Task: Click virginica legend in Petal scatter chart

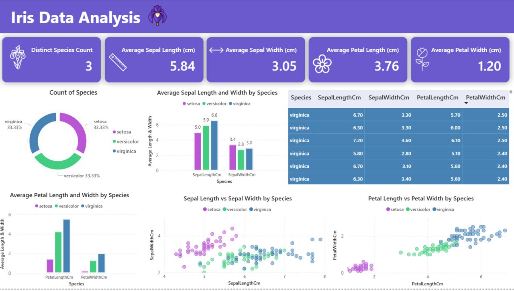Action: tap(443, 209)
